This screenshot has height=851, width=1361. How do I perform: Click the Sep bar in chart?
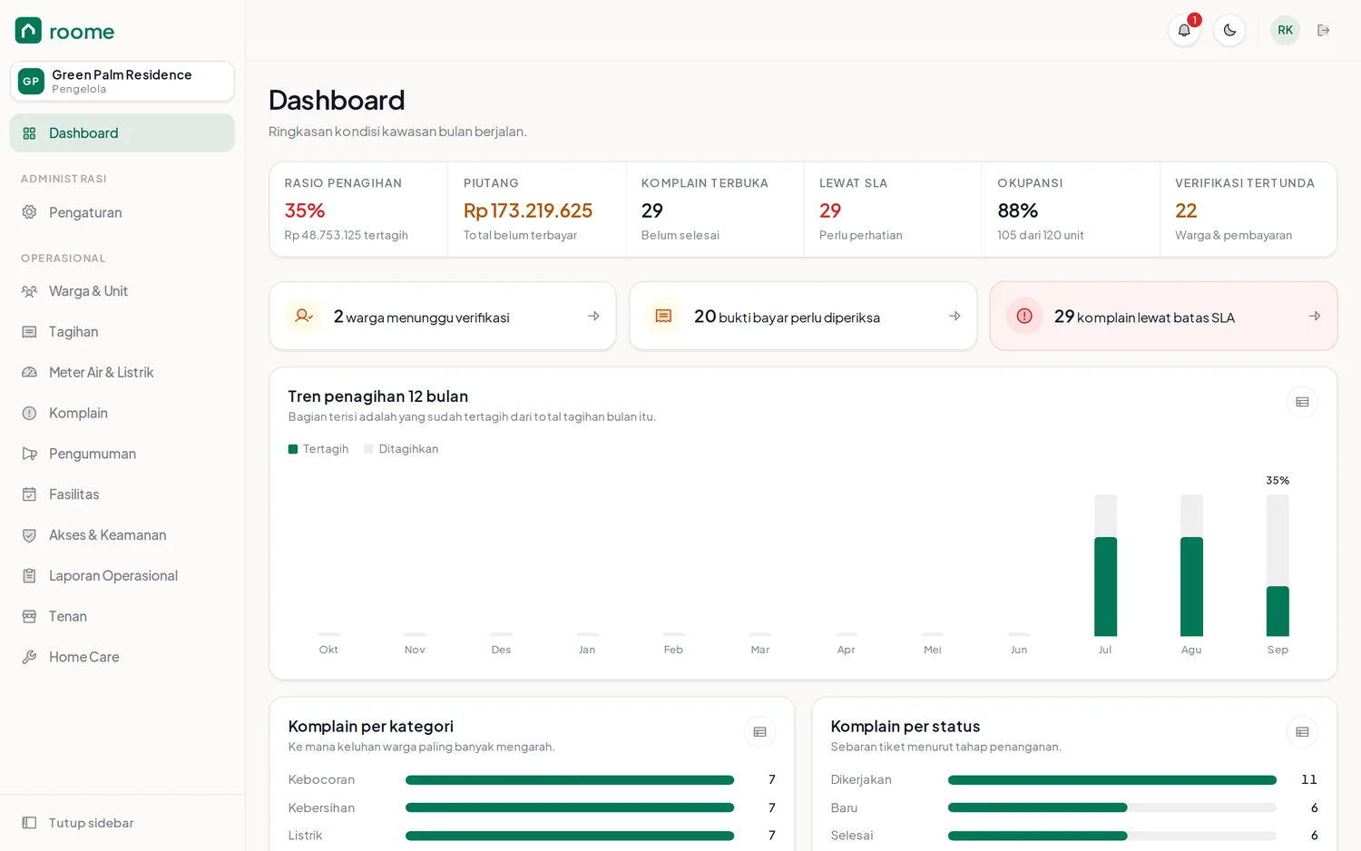pyautogui.click(x=1278, y=565)
